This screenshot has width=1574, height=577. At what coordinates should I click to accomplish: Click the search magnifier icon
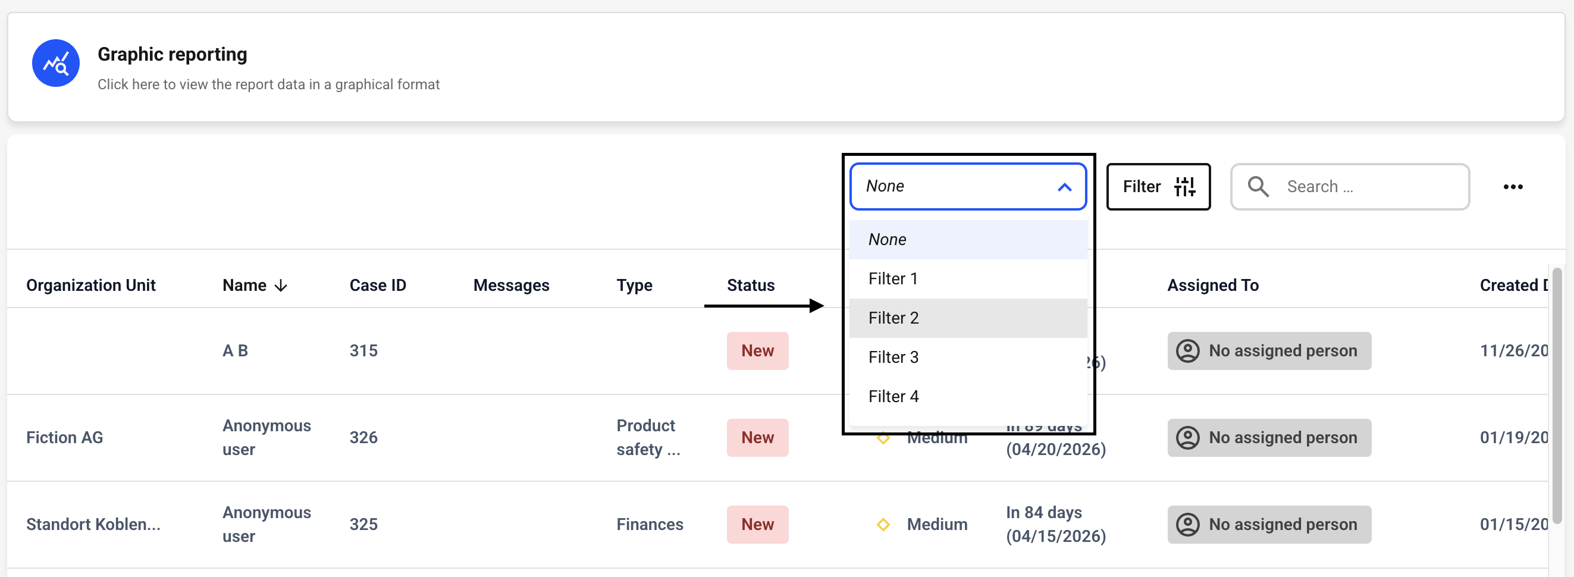[x=1258, y=186]
